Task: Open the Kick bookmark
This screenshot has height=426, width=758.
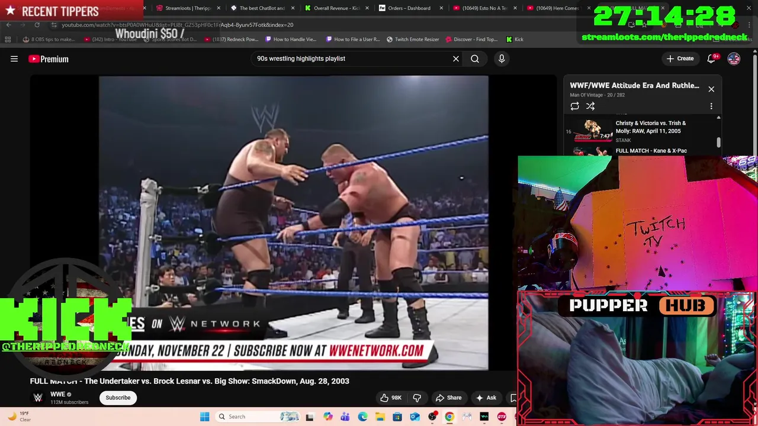Action: tap(515, 40)
